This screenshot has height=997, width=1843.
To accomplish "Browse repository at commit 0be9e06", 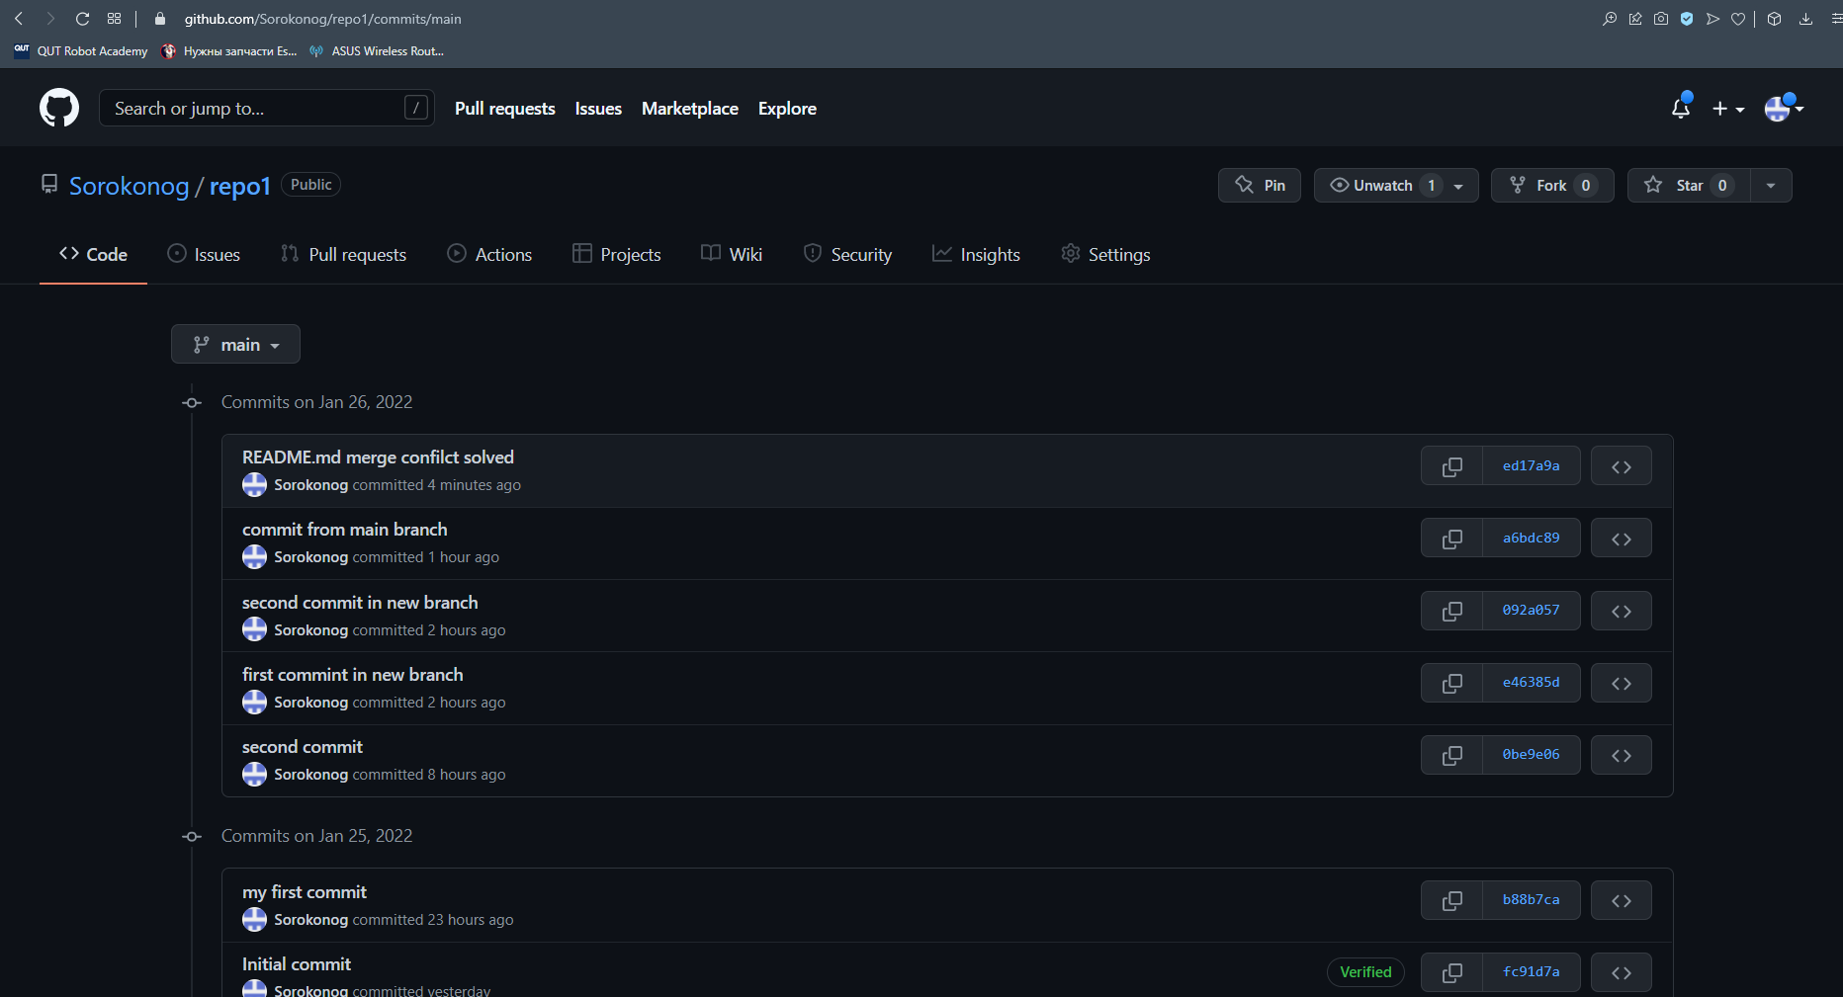I will coord(1621,755).
